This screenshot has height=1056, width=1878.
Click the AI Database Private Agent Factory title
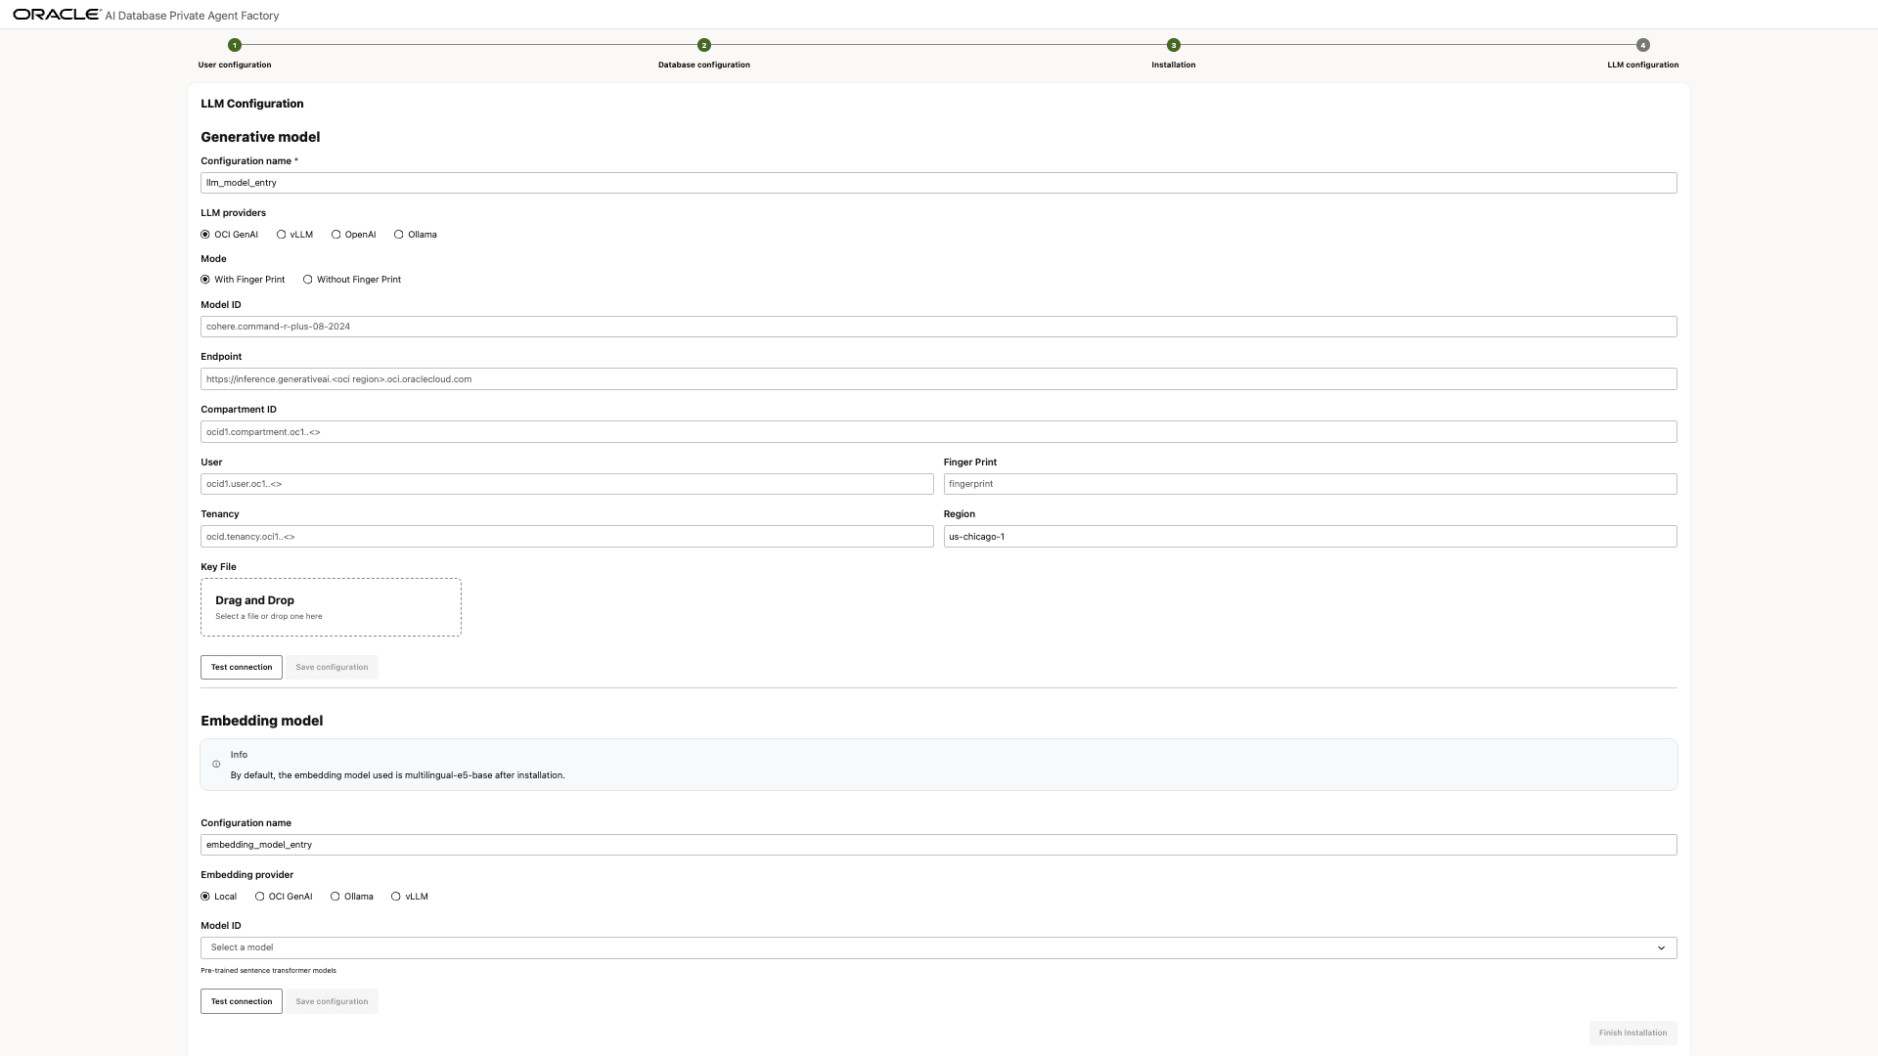click(x=192, y=16)
